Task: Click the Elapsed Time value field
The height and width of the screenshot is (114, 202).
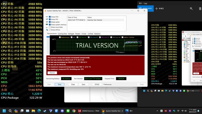Action: pos(121,79)
